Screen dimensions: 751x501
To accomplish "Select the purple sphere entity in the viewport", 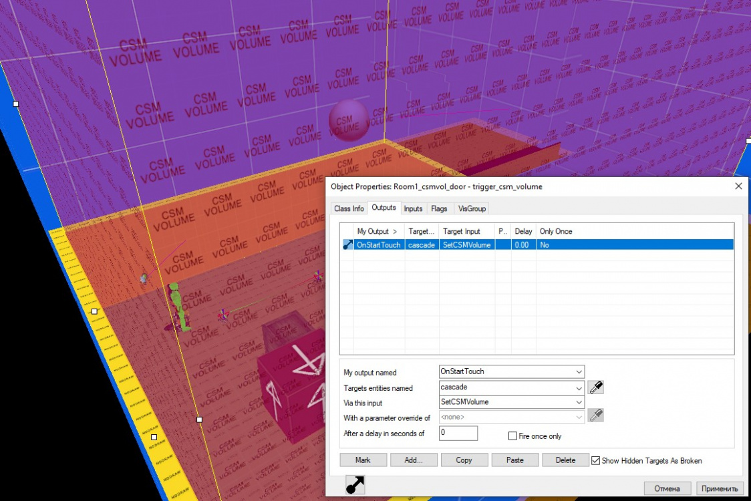I will (x=349, y=120).
